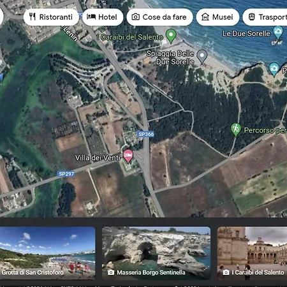Click the Le Due Sorelle label
Viewport: 287px width, 287px height.
pos(246,33)
